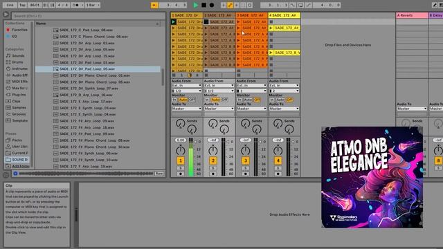This screenshot has width=443, height=249.
Task: Arm track 3 for recording
Action: [x=246, y=174]
